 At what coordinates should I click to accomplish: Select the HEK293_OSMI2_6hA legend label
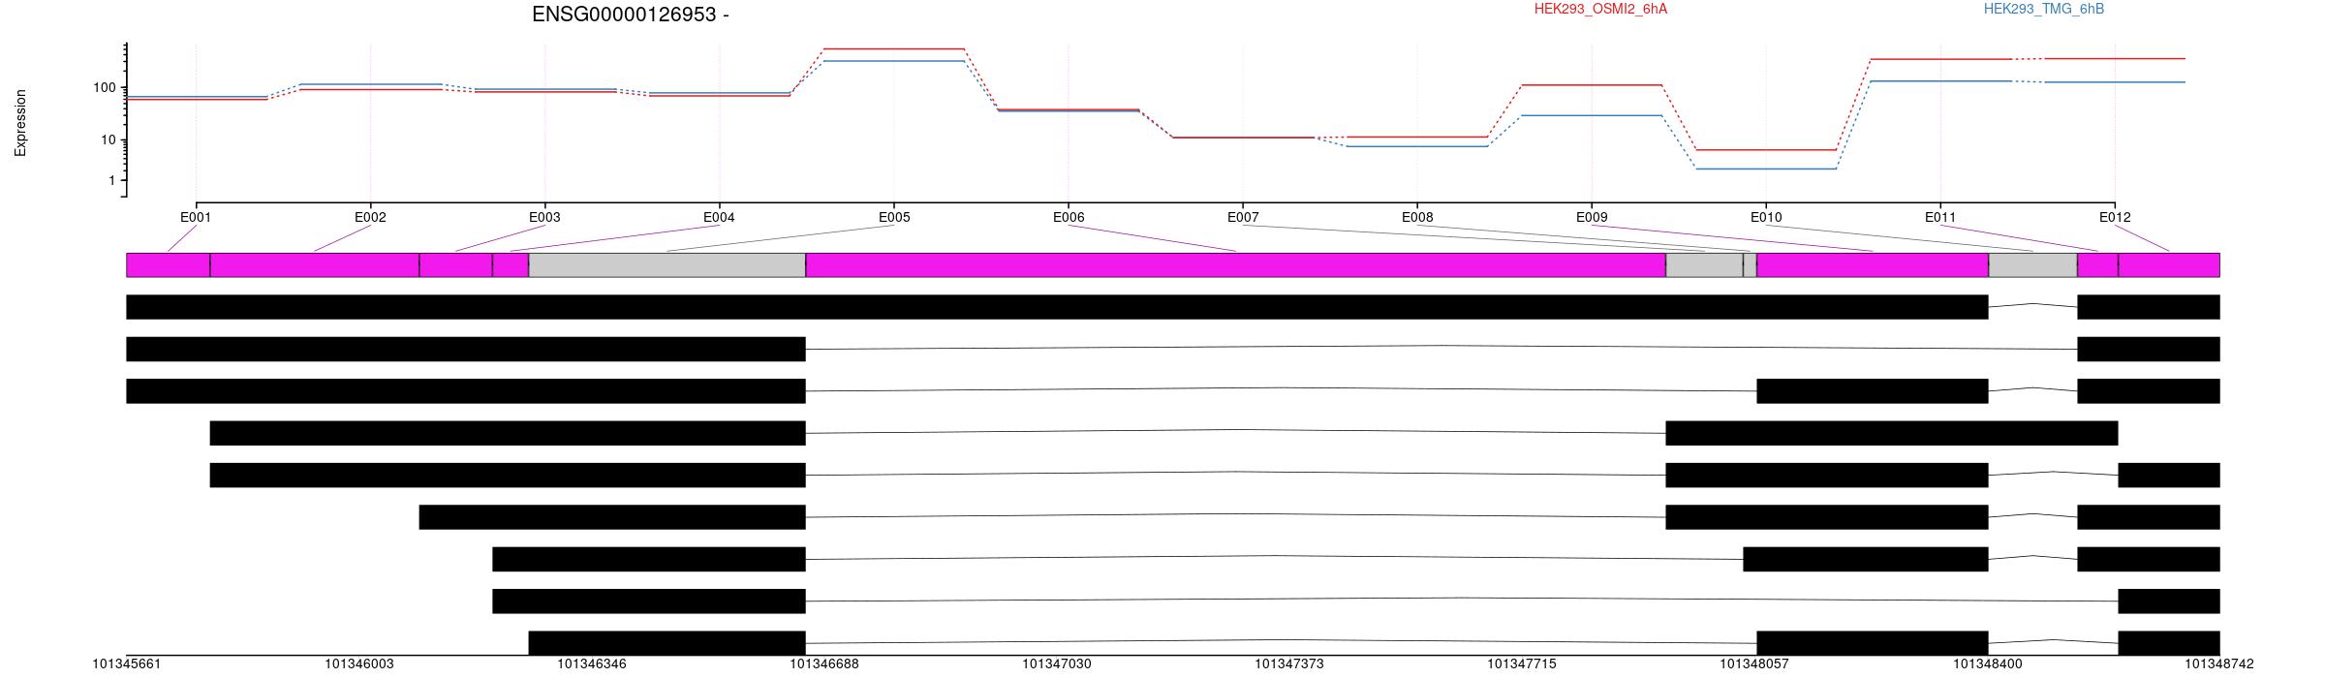tap(1600, 9)
